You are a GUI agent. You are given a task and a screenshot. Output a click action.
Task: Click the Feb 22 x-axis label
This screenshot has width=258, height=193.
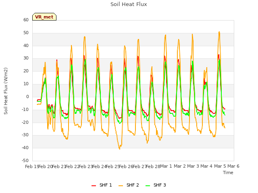pyautogui.click(x=73, y=166)
